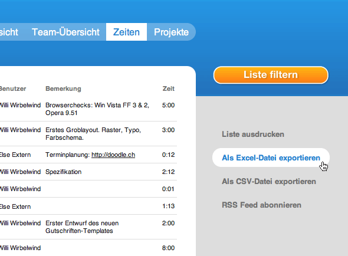Click Willi Wirbelwind in the 0:01 row
The image size is (348, 256).
[x=20, y=189]
